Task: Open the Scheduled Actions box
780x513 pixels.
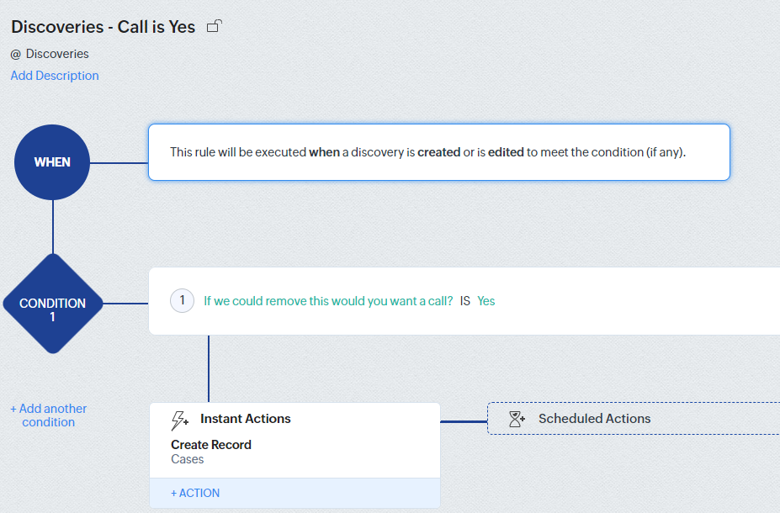Action: (x=633, y=418)
